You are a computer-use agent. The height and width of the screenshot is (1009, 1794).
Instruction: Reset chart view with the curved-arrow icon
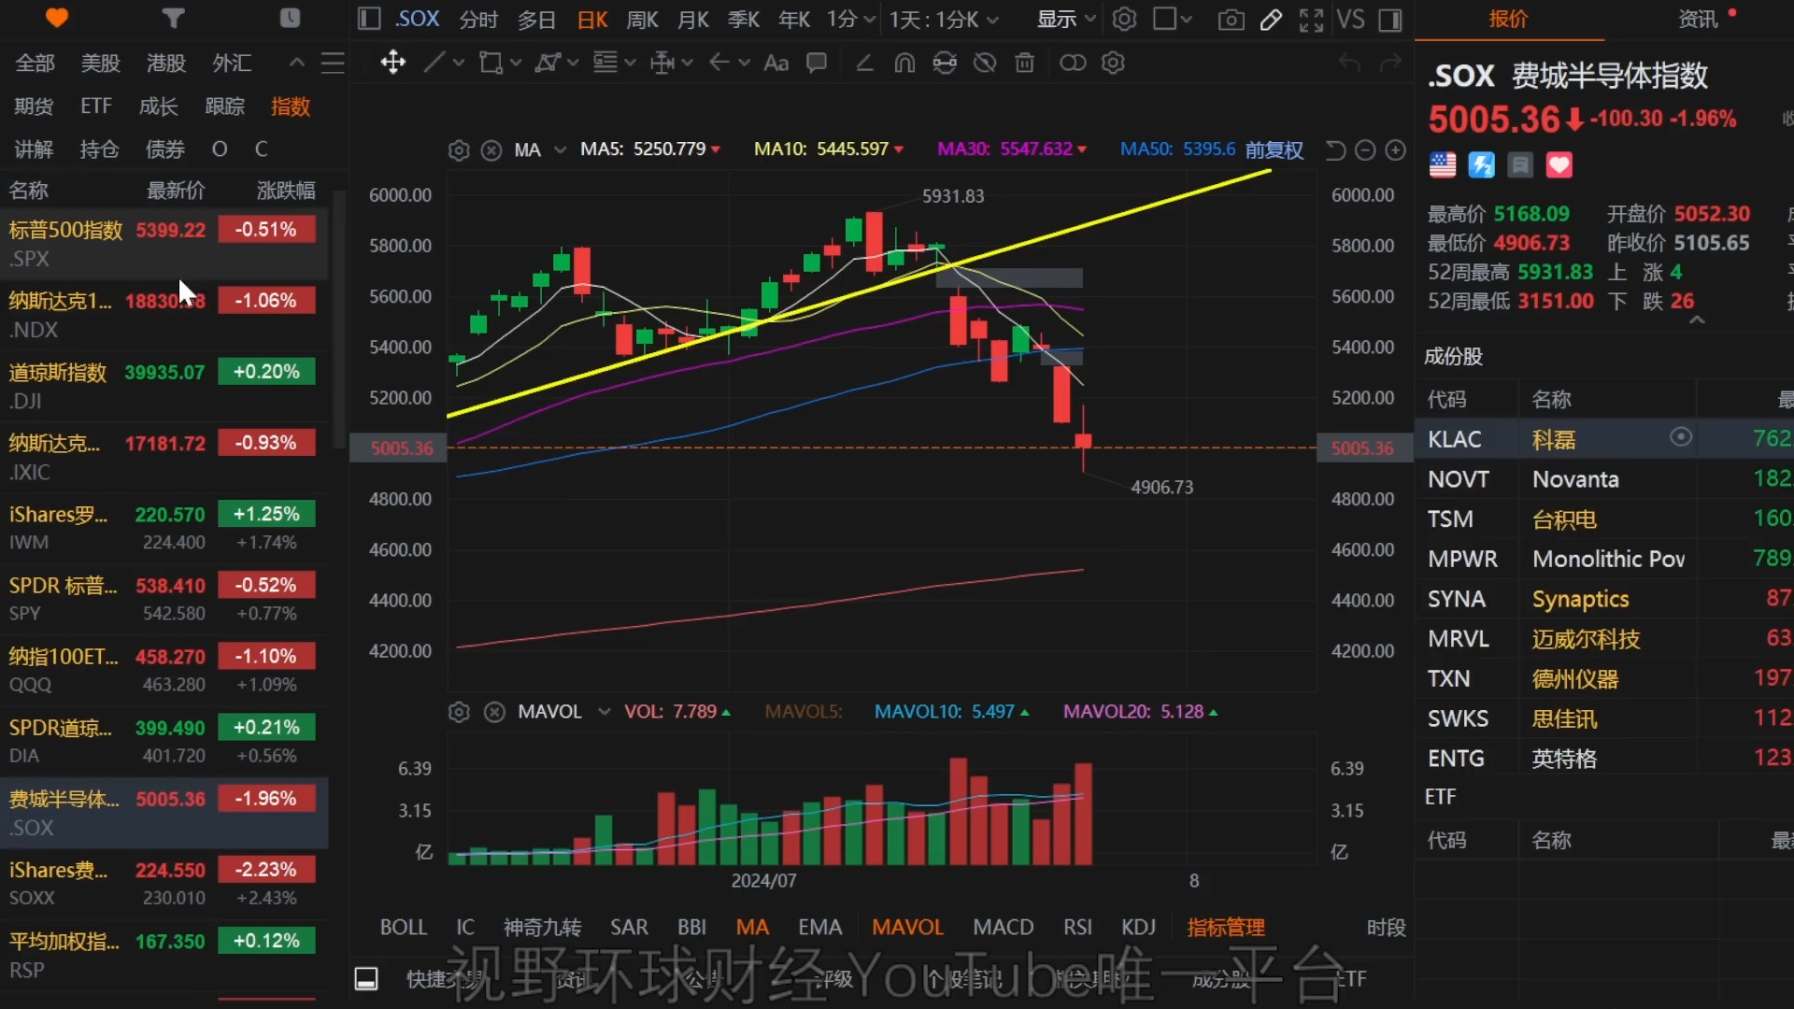(1335, 150)
